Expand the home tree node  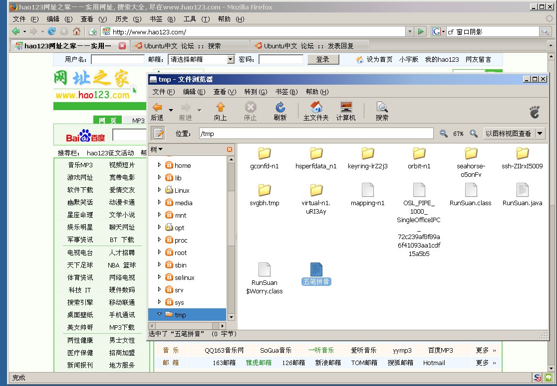point(159,165)
